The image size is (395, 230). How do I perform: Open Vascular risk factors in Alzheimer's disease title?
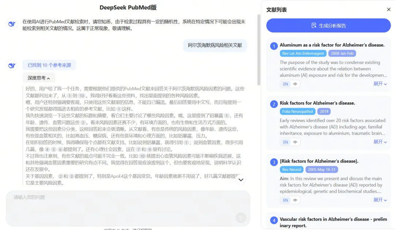click(x=333, y=222)
